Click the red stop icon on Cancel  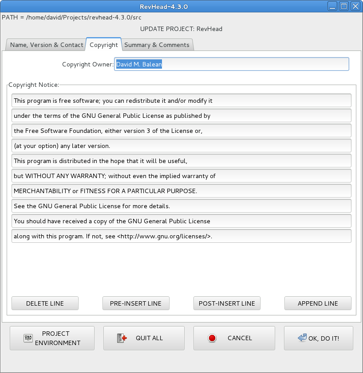[x=212, y=338]
